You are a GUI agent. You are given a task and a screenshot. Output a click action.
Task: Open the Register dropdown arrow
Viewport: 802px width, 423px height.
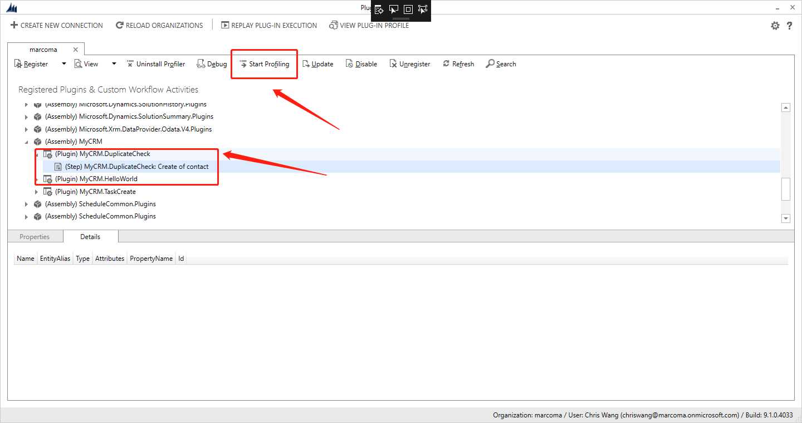(x=63, y=64)
